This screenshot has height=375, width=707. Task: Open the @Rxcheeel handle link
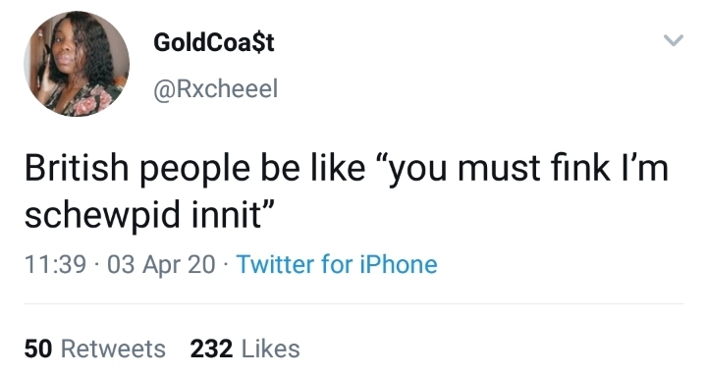point(216,88)
